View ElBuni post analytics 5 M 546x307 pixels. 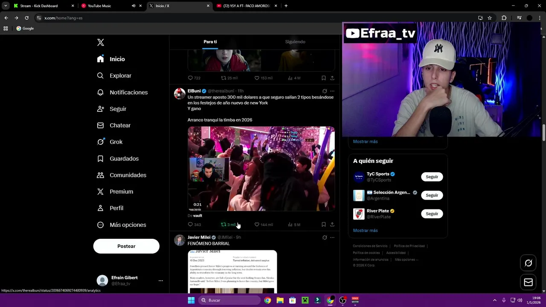(294, 225)
